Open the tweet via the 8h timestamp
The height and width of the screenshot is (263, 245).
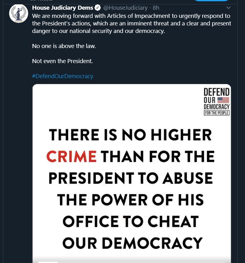pos(156,8)
